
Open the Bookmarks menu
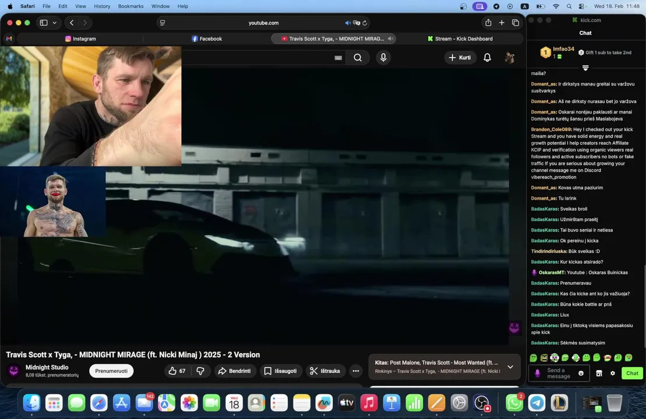[130, 6]
